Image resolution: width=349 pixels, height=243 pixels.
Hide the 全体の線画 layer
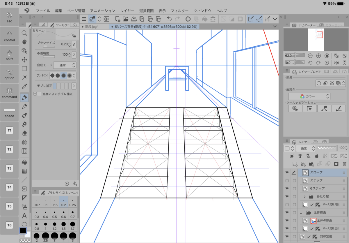tap(287, 220)
